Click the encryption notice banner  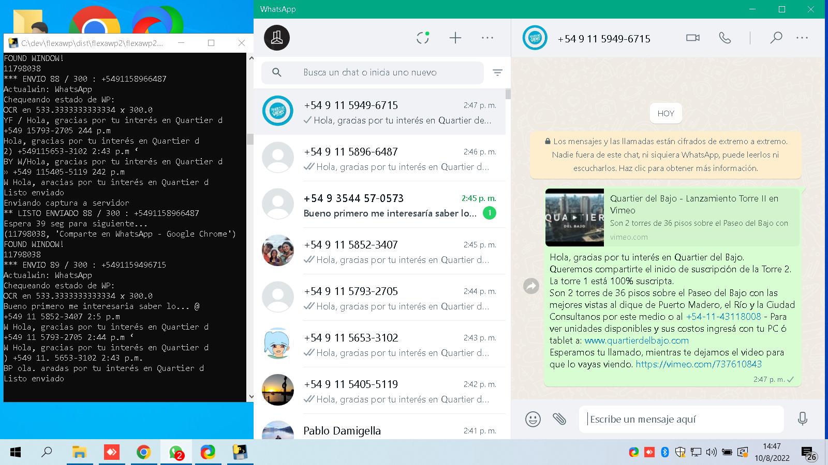click(666, 154)
